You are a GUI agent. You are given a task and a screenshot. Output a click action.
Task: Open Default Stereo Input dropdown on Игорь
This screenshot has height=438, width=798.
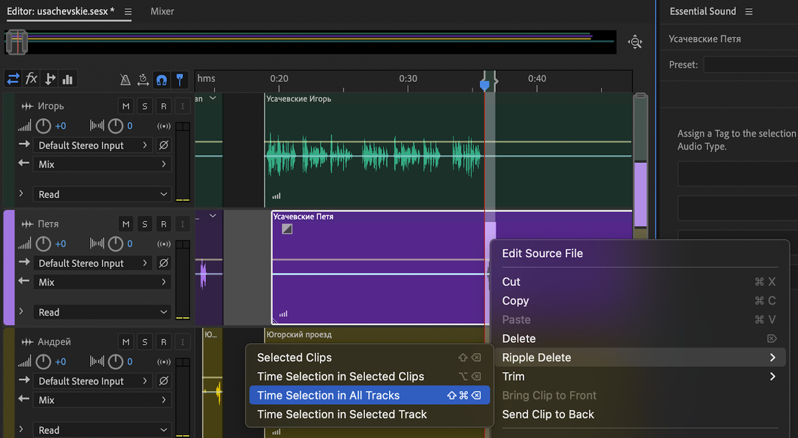pos(92,145)
